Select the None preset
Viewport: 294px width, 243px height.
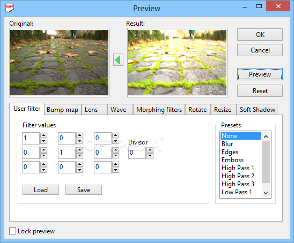241,136
